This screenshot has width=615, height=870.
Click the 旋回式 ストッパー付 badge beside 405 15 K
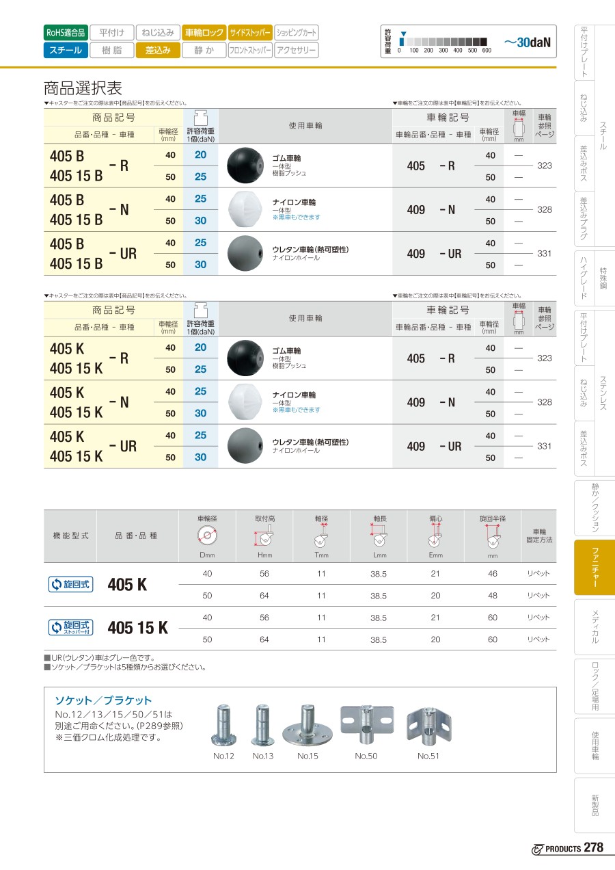point(70,627)
